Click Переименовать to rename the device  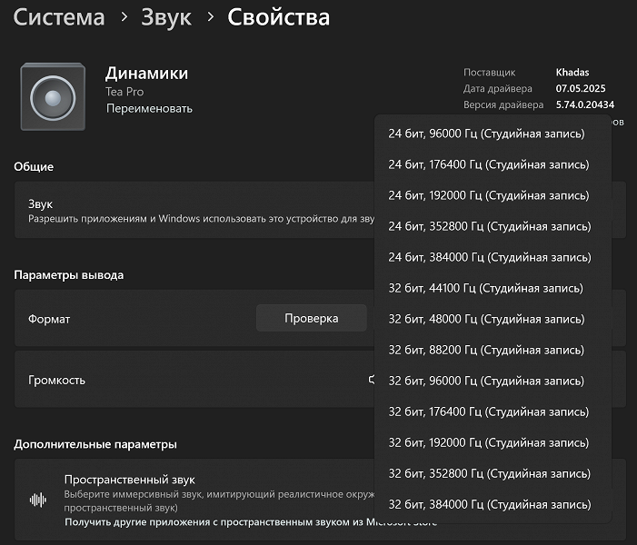tap(149, 109)
